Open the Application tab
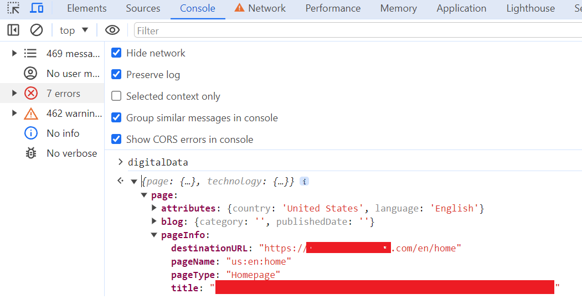 click(461, 8)
